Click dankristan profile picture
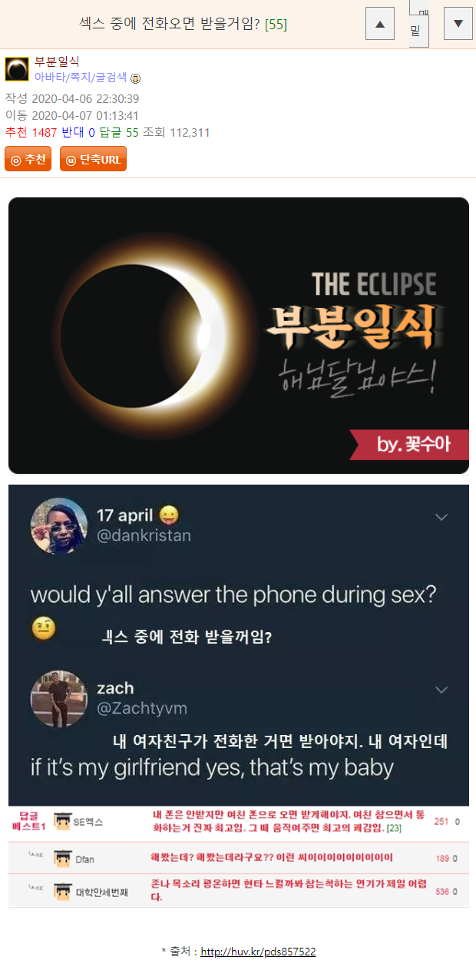Image resolution: width=476 pixels, height=970 pixels. click(58, 526)
